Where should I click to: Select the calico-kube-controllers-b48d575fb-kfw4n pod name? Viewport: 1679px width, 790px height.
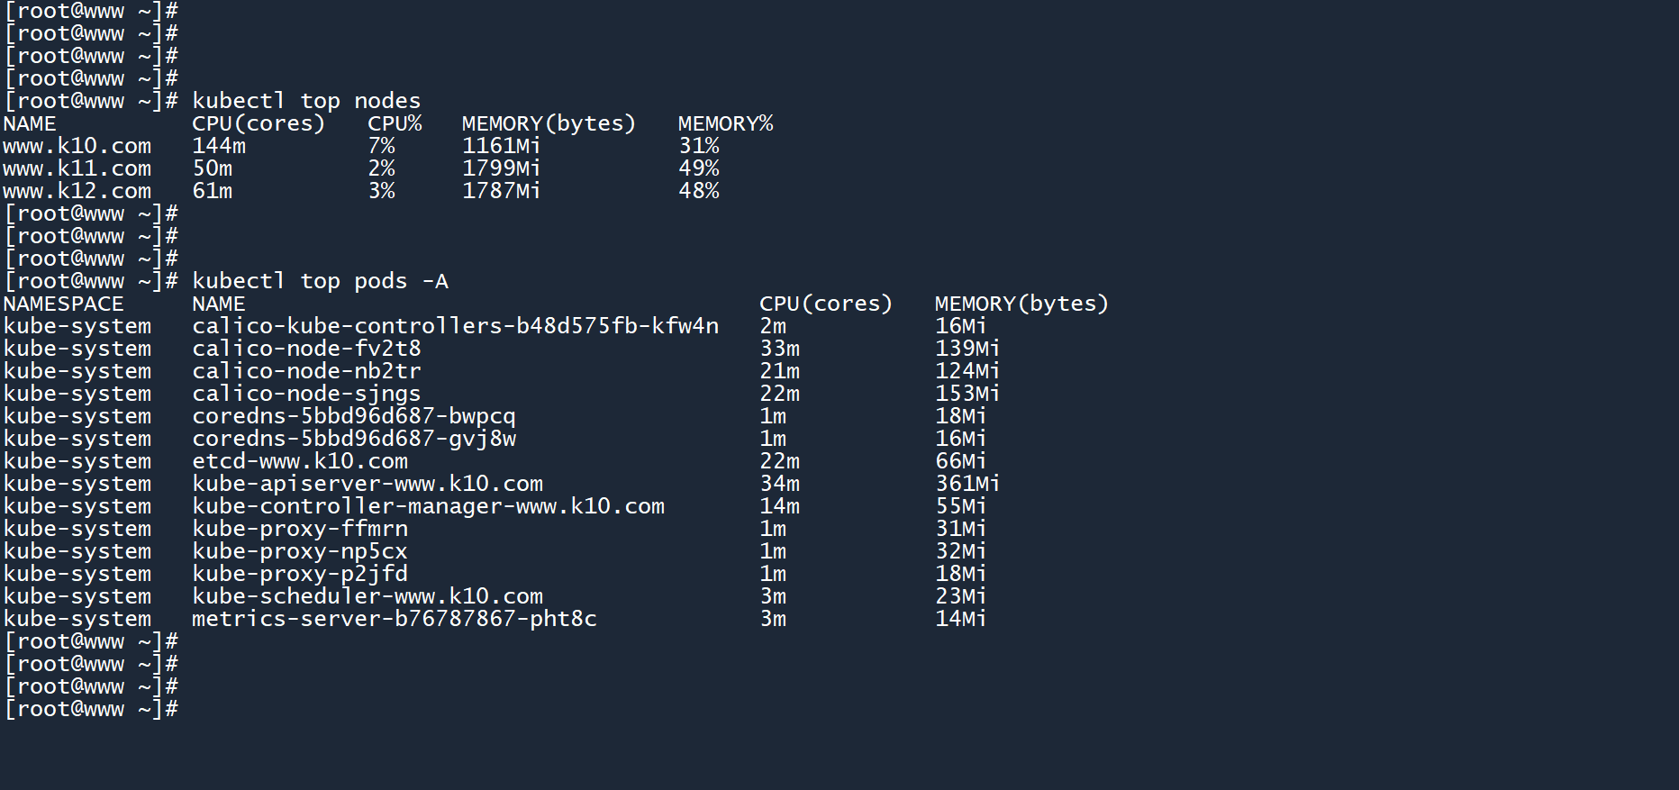455,326
